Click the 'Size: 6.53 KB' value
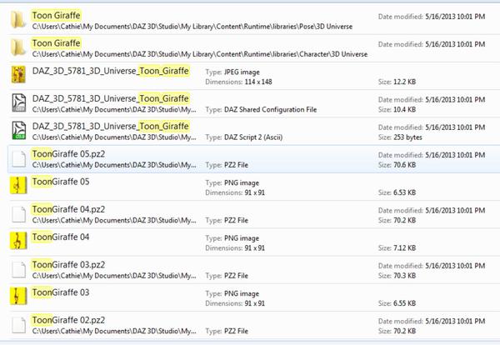Viewport: 500px width, 345px height. tap(397, 192)
